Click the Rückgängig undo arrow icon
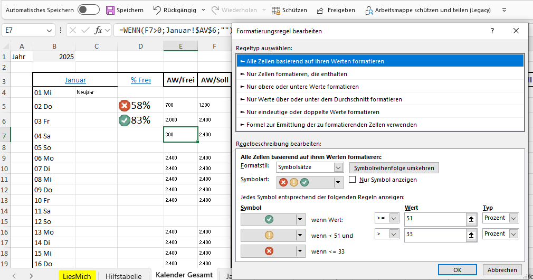 (x=157, y=10)
